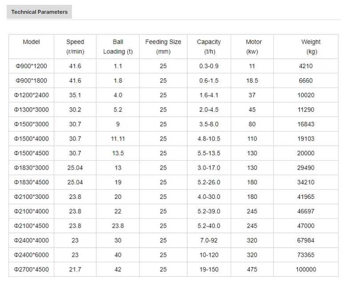Click the Φ2700*4500 model cell
The width and height of the screenshot is (346, 291).
[31, 270]
